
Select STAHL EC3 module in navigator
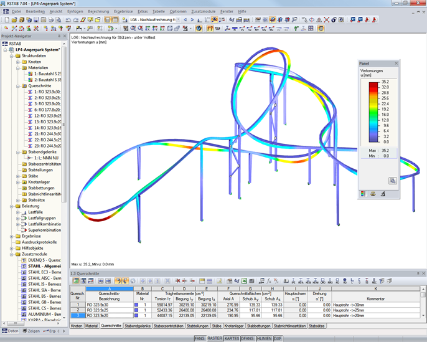(x=42, y=272)
